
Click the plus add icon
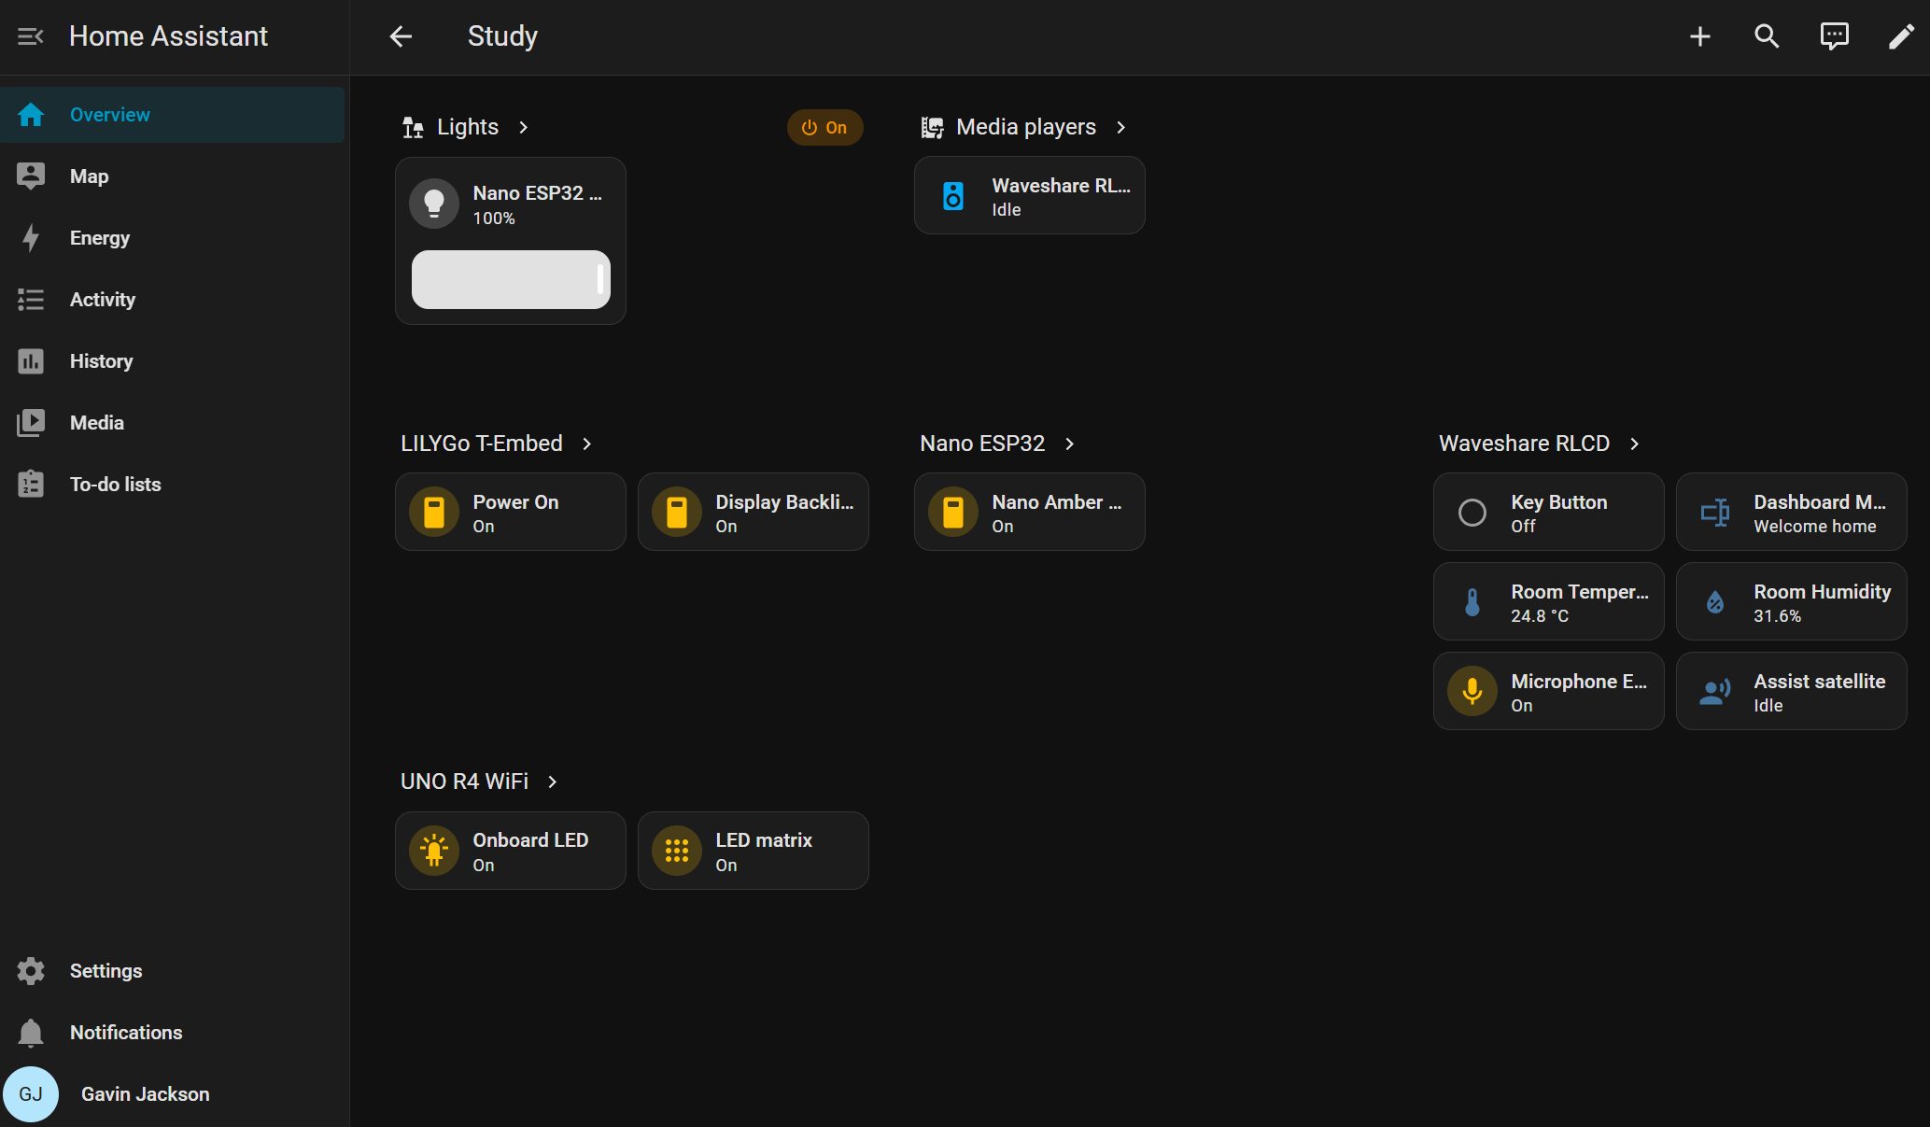1700,36
